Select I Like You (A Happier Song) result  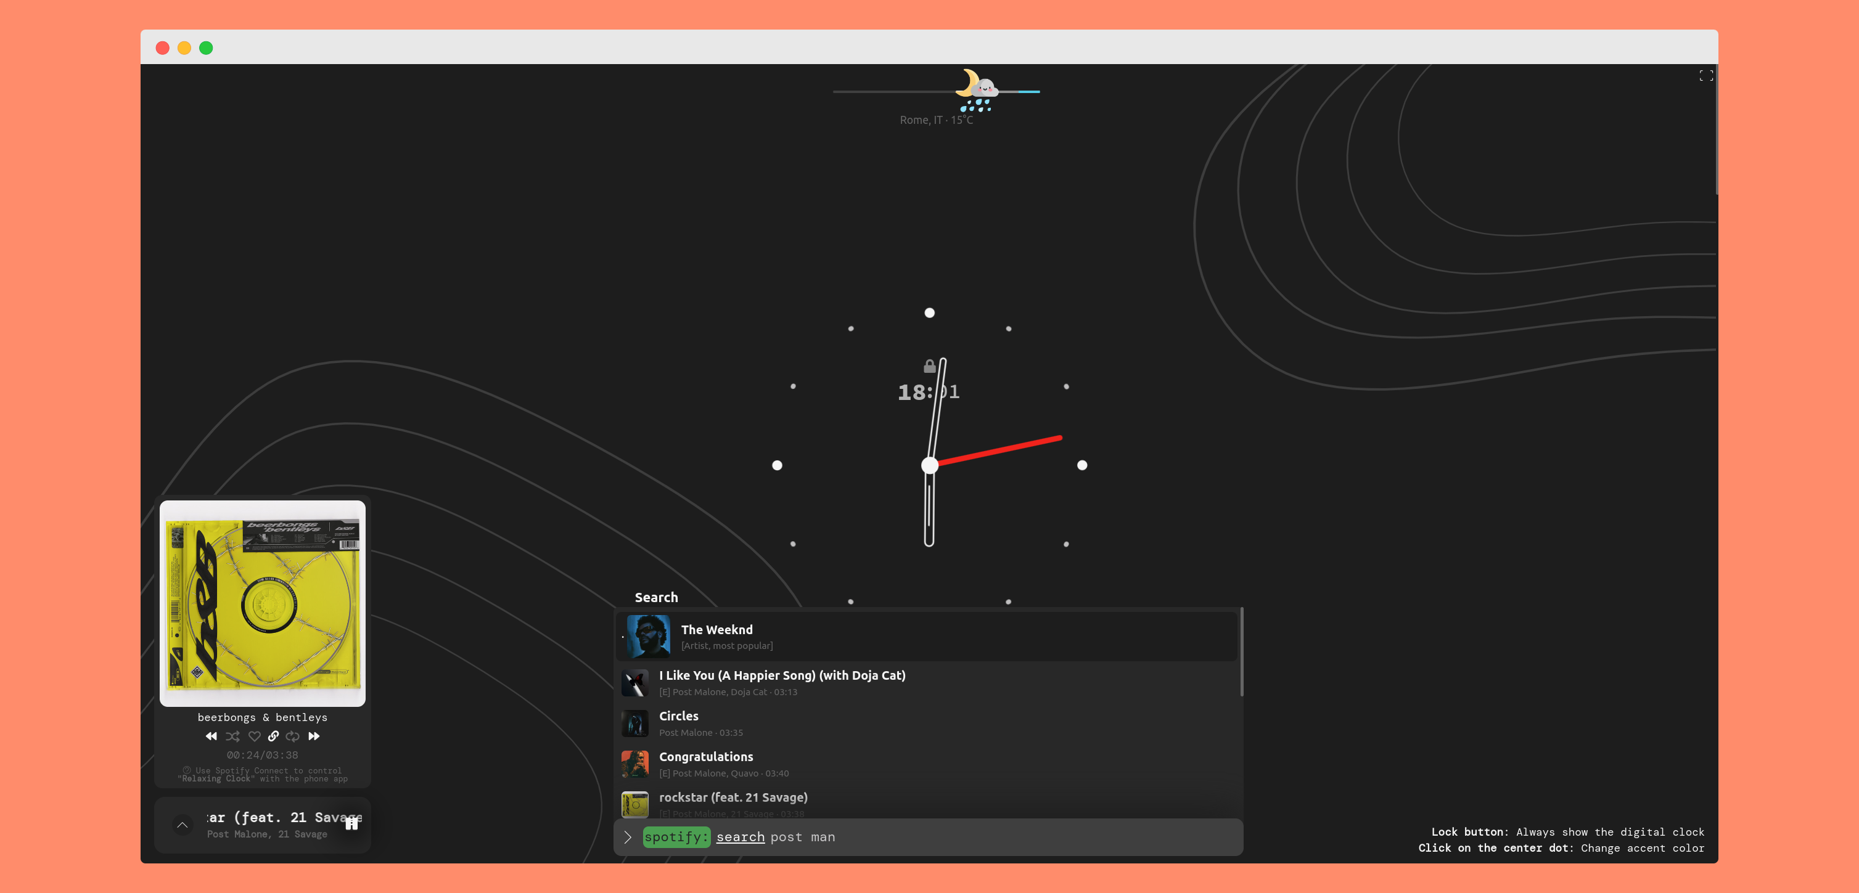(927, 682)
